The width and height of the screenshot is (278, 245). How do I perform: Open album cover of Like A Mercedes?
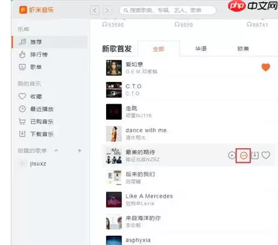click(114, 199)
